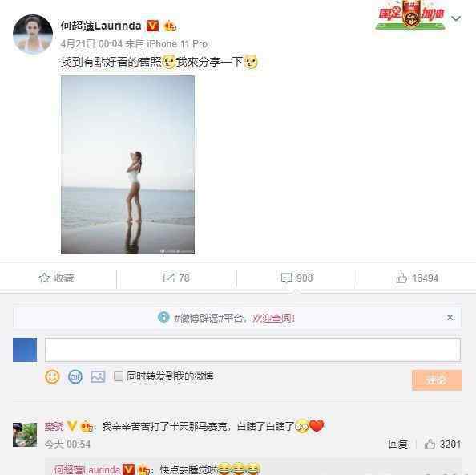476x475 pixels.
Task: Expand the post options chevron at top right
Action: click(x=456, y=18)
